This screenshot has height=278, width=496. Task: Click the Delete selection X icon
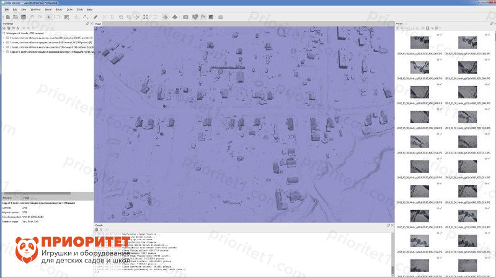[104, 17]
